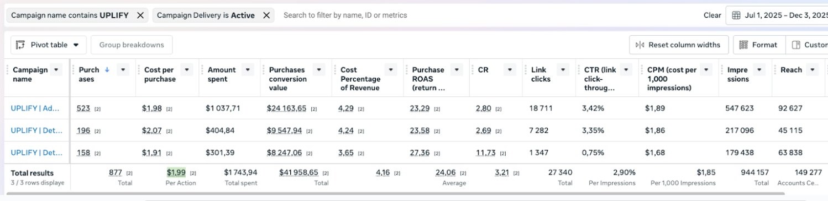This screenshot has height=201, width=828.
Task: Click the $1 037,71 amount spent cell
Action: point(223,108)
